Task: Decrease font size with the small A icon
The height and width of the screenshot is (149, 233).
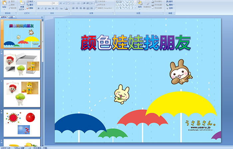Action: pos(64,3)
